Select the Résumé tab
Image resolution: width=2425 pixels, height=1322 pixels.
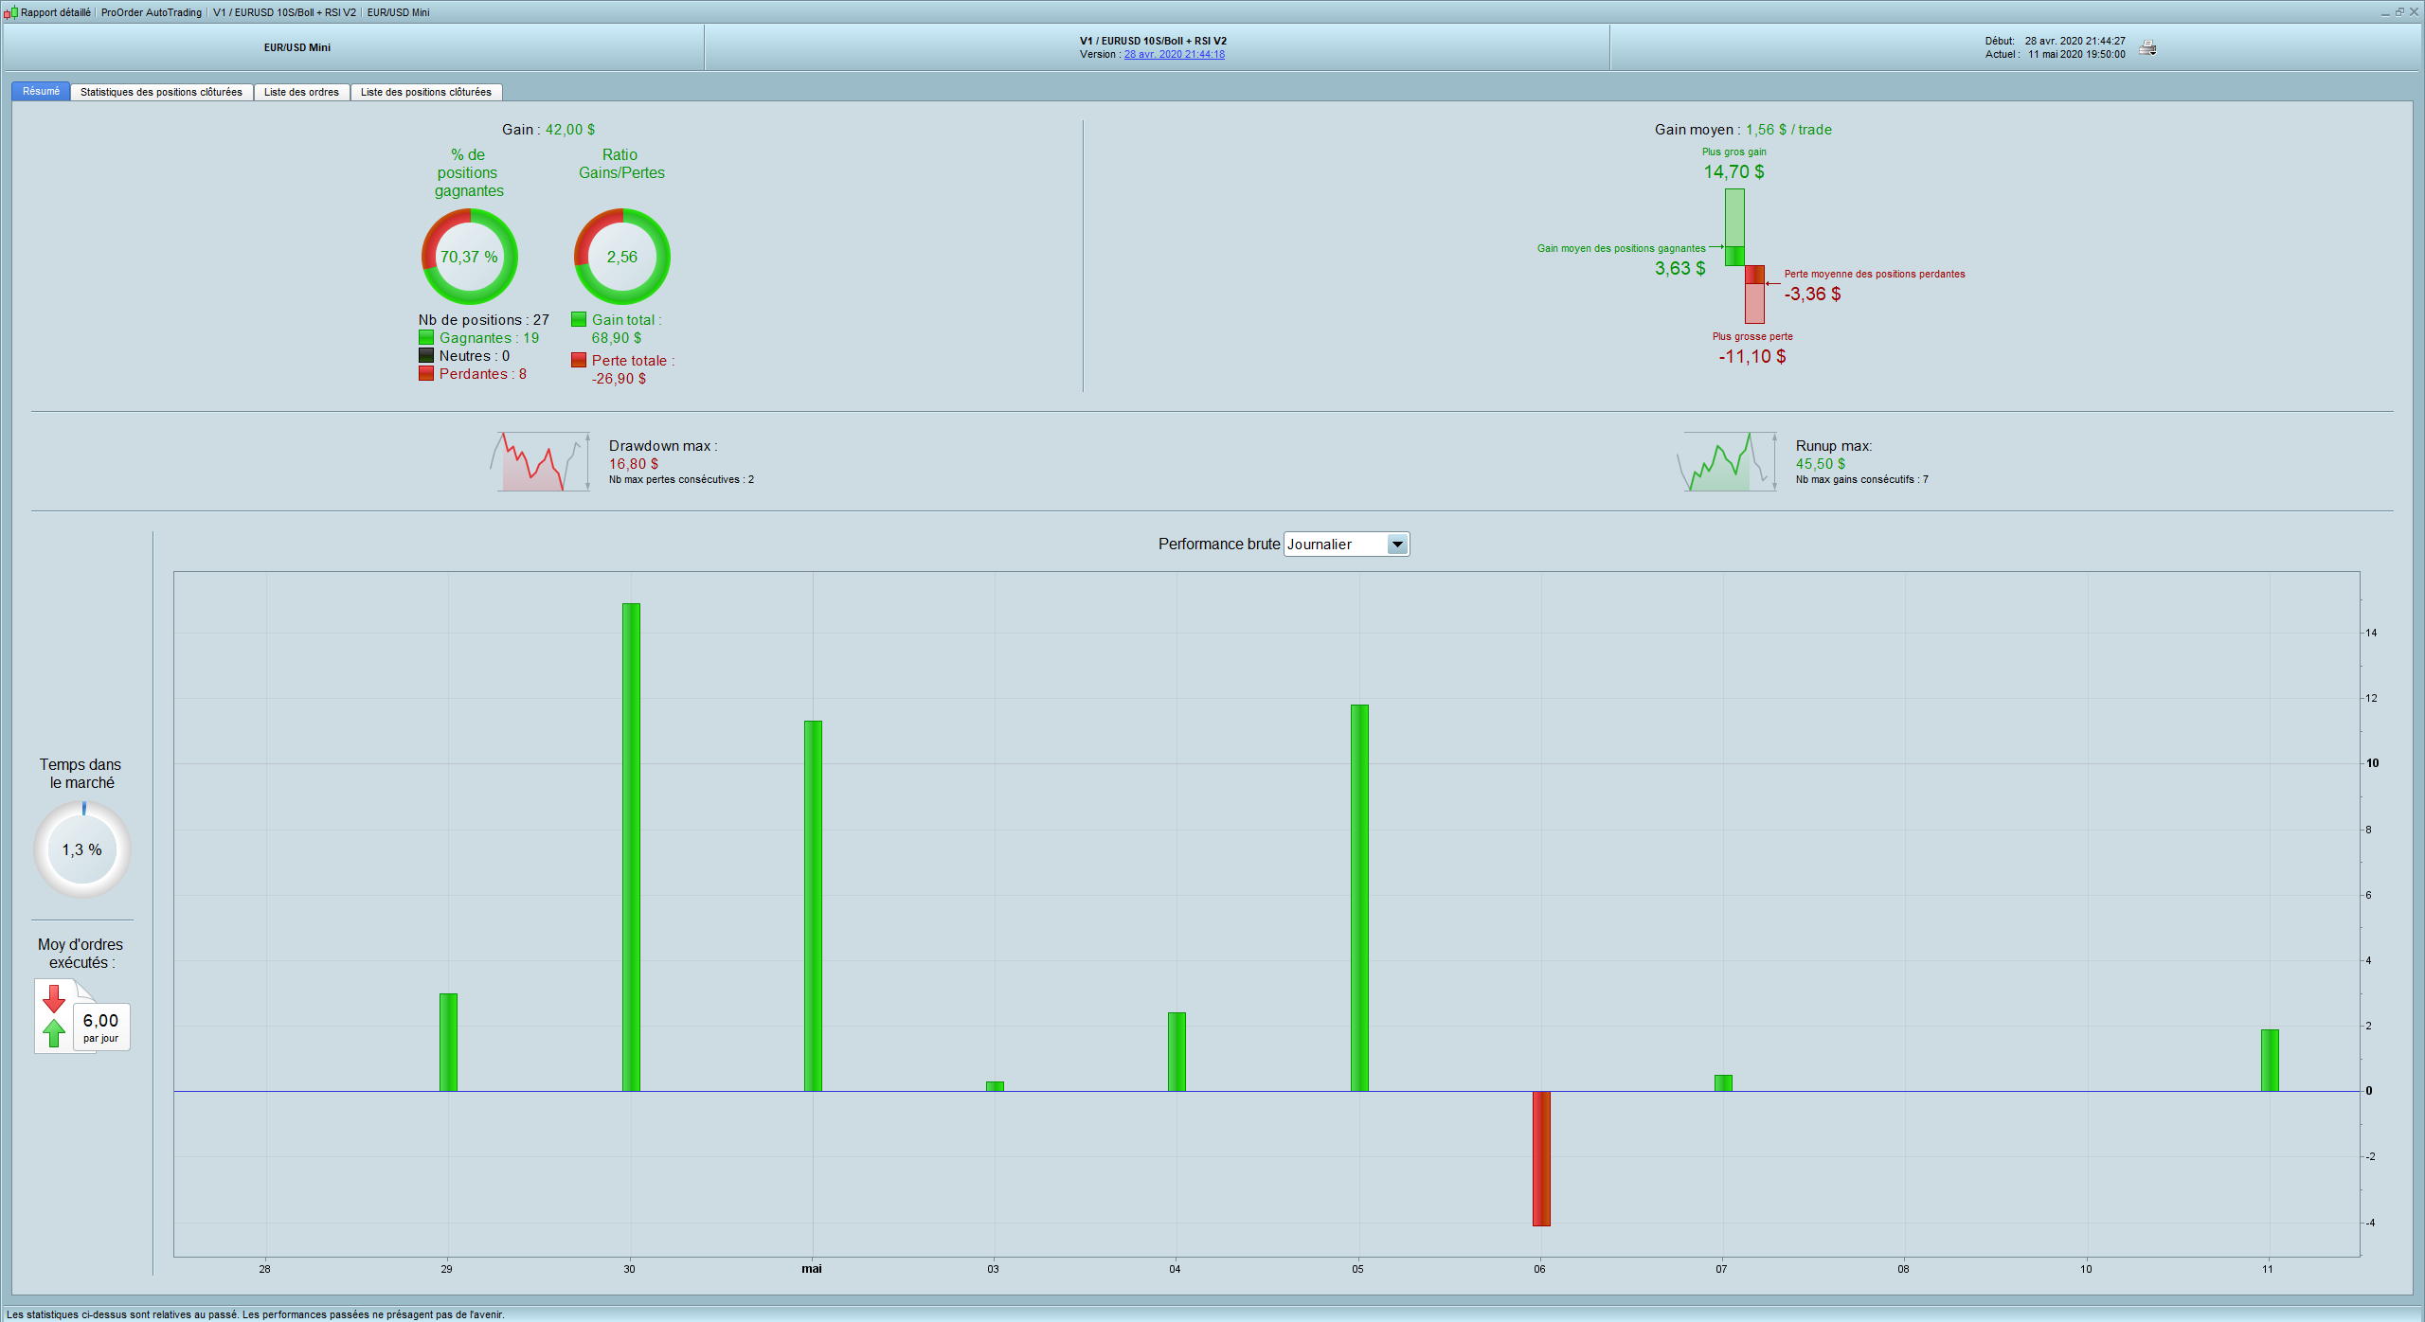click(x=41, y=92)
